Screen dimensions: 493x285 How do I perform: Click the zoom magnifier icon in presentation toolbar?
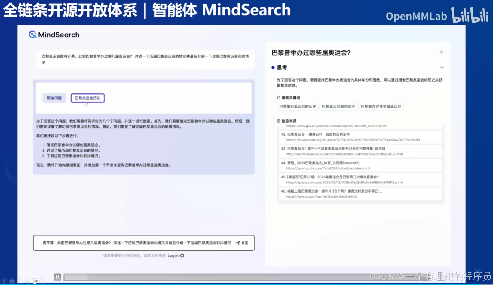point(19,281)
